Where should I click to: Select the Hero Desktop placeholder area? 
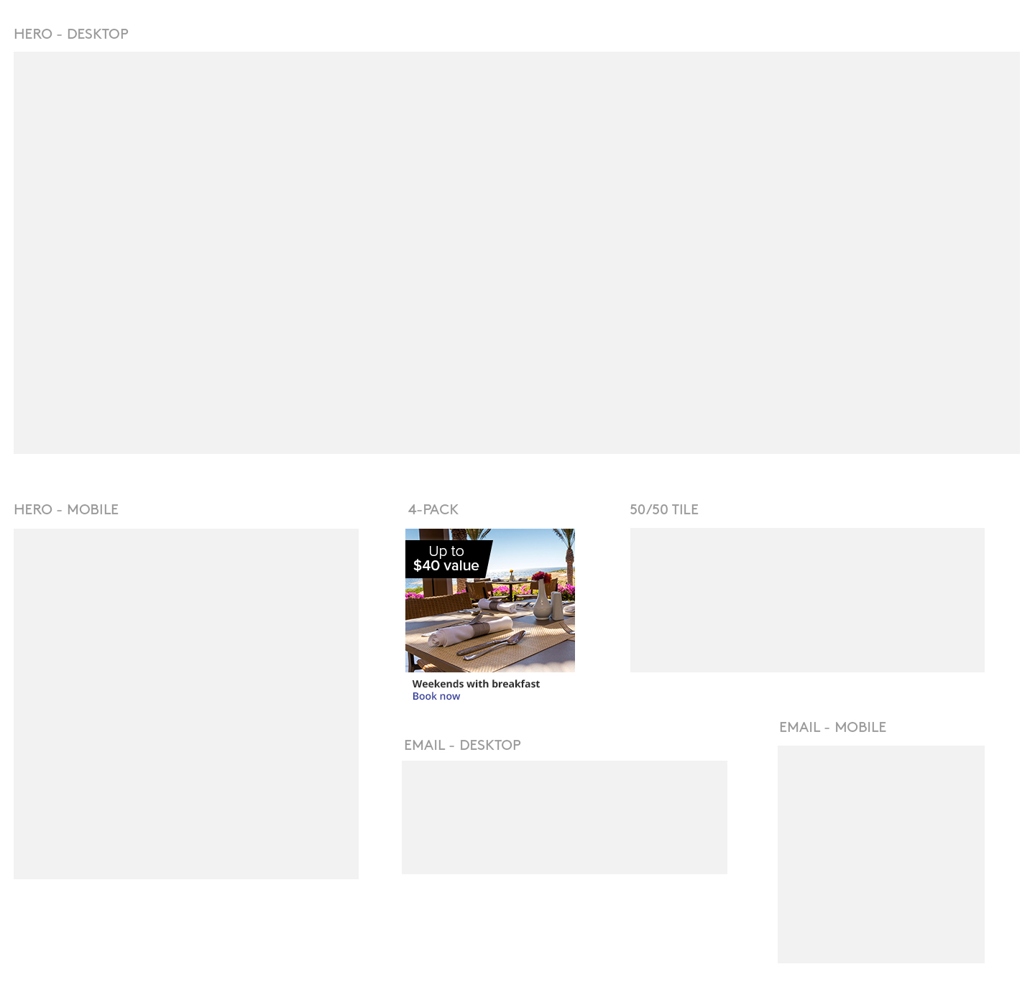pyautogui.click(x=516, y=252)
